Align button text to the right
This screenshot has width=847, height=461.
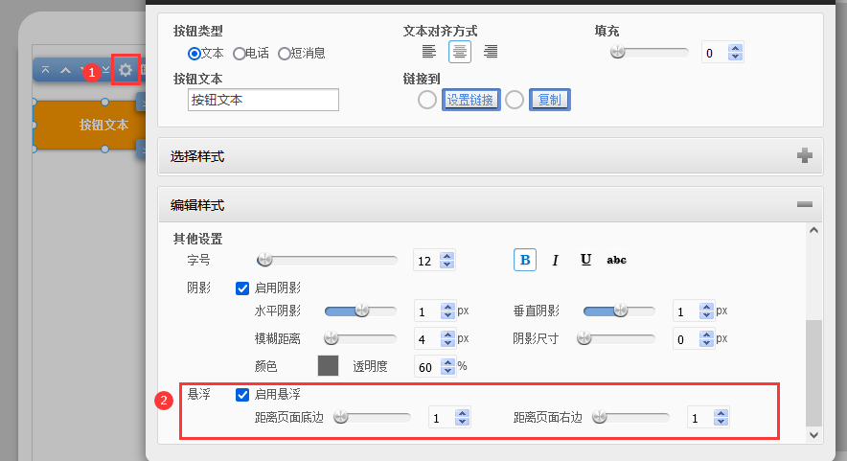491,52
